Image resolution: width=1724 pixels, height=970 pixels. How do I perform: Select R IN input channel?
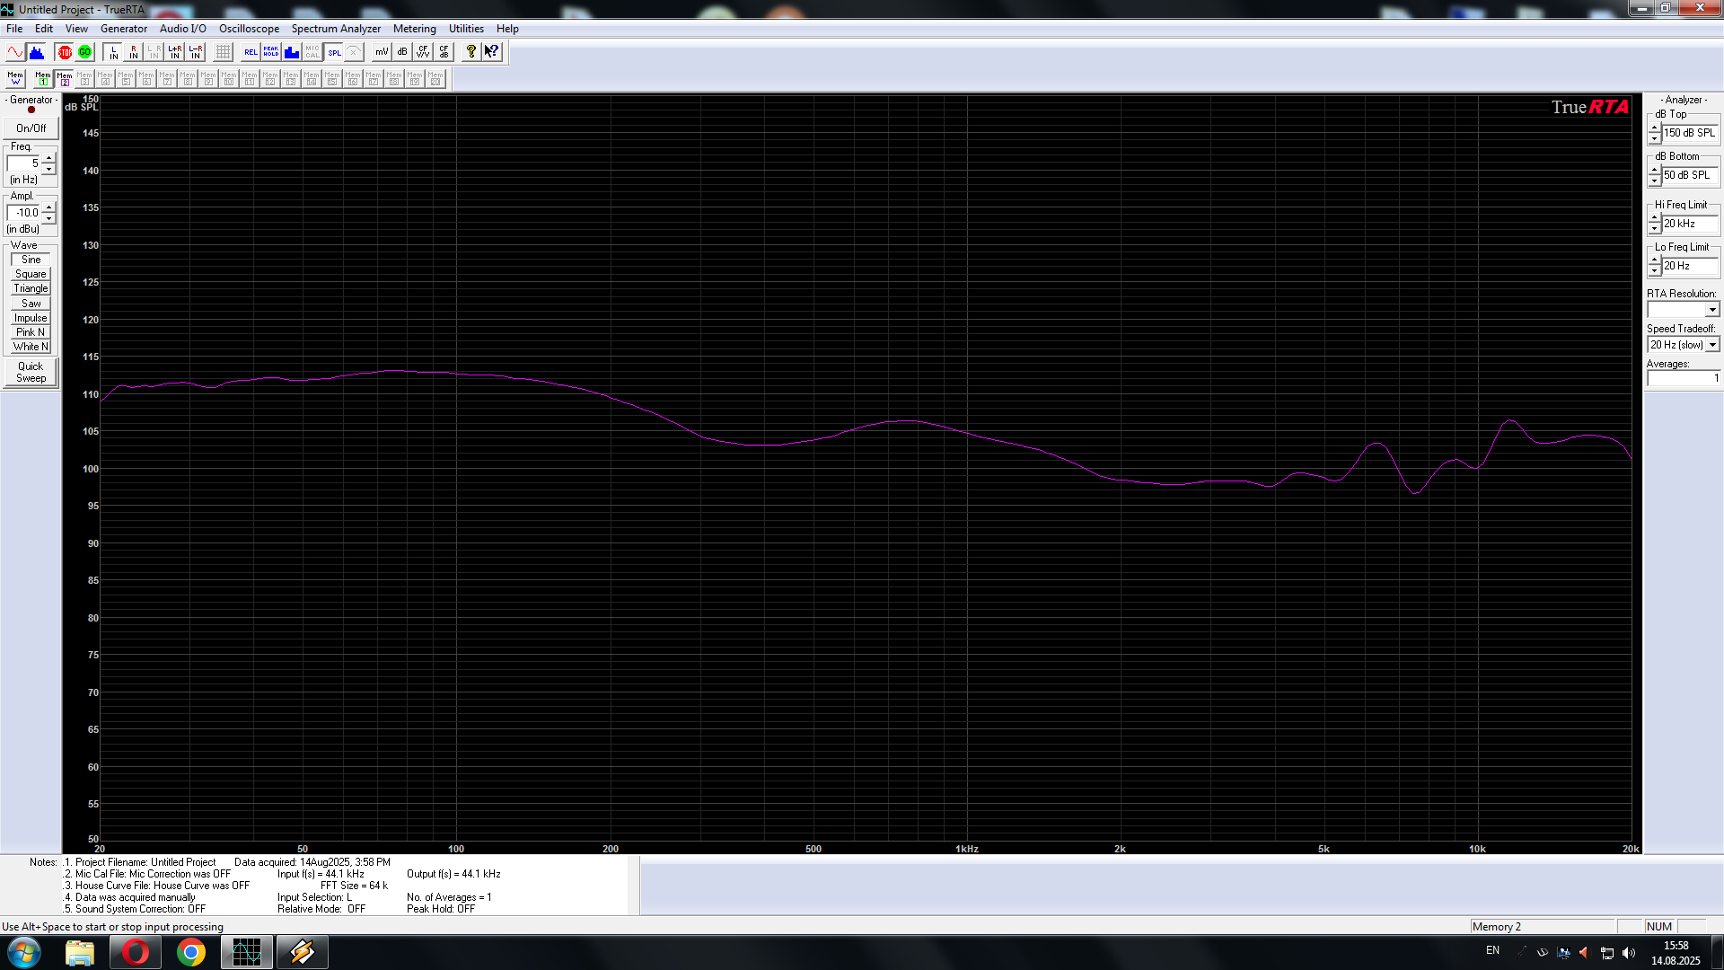[134, 52]
